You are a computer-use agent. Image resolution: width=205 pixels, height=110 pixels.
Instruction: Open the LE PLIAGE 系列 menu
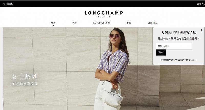[101, 23]
